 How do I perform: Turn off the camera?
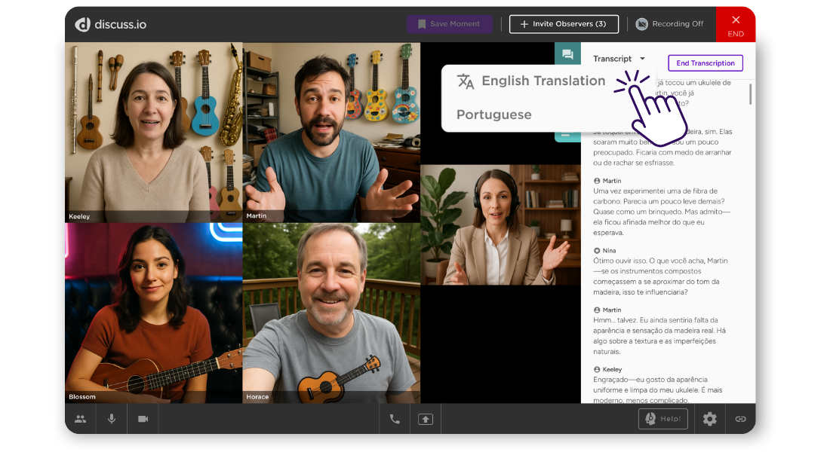143,419
